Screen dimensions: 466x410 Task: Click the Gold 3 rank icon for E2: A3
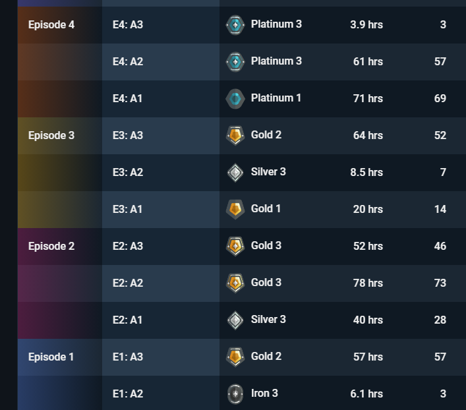pyautogui.click(x=235, y=247)
